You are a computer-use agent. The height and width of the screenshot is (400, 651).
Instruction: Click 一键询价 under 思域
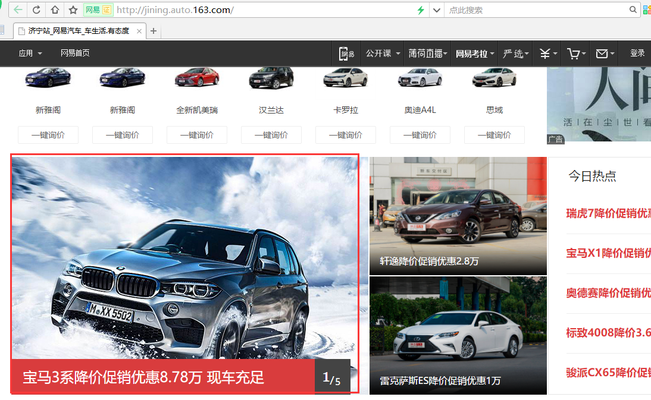click(x=494, y=135)
